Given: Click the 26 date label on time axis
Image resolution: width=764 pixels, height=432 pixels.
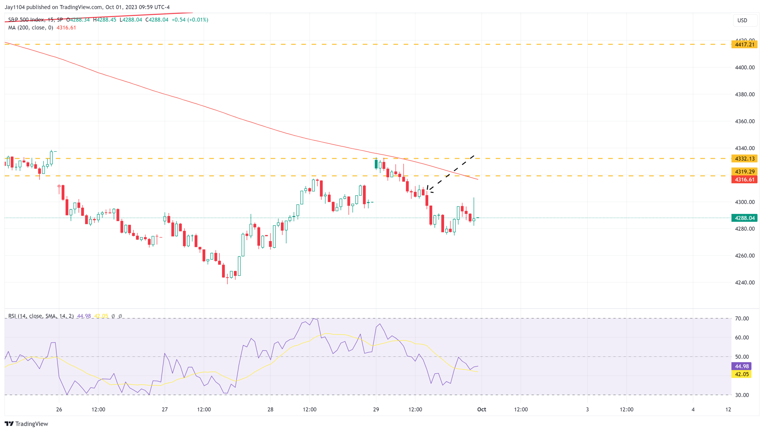Looking at the screenshot, I should tap(59, 409).
